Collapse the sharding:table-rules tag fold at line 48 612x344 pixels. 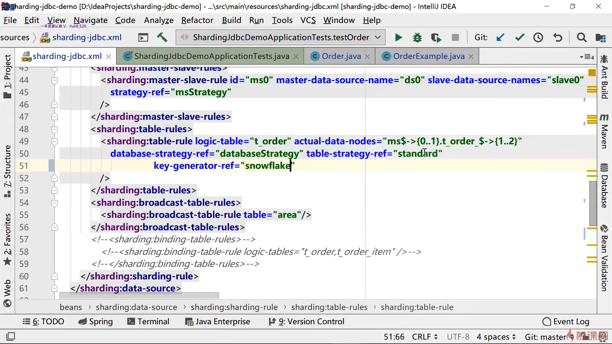click(x=55, y=129)
